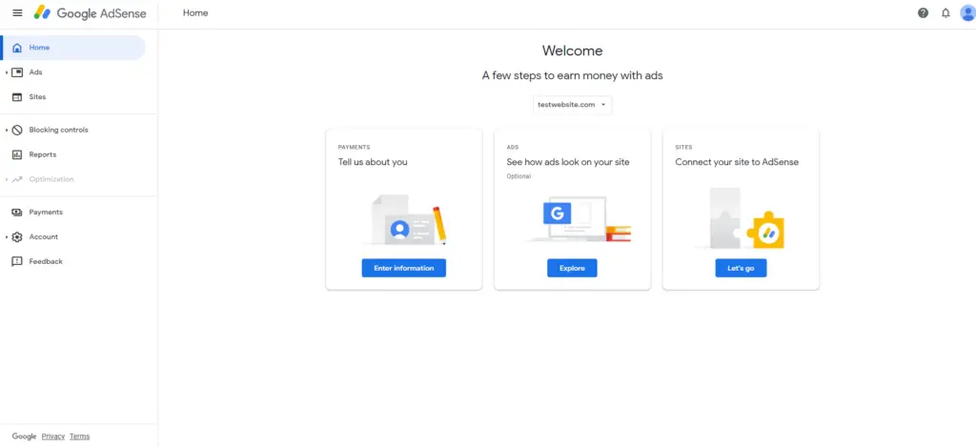The width and height of the screenshot is (976, 447).
Task: Open the Privacy footer link
Action: [53, 437]
